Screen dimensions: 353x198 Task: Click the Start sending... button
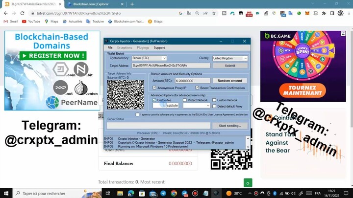[230, 126]
